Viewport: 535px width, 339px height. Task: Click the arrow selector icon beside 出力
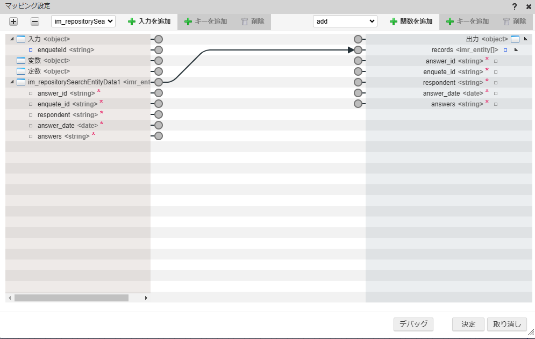pos(525,39)
